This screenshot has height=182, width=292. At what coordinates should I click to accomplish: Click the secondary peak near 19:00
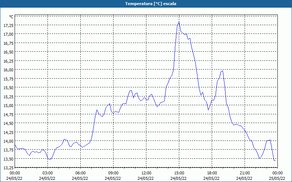(223, 71)
